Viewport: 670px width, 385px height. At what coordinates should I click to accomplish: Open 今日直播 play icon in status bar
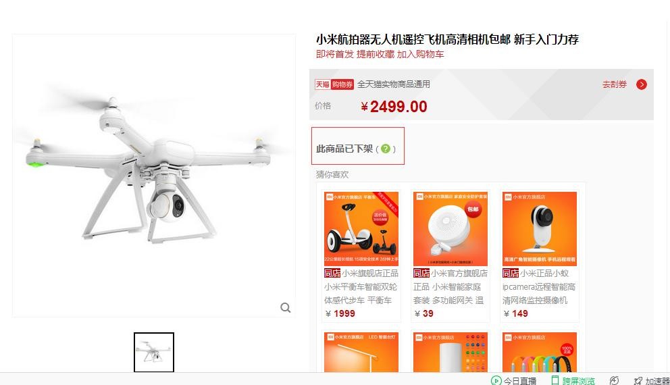496,380
